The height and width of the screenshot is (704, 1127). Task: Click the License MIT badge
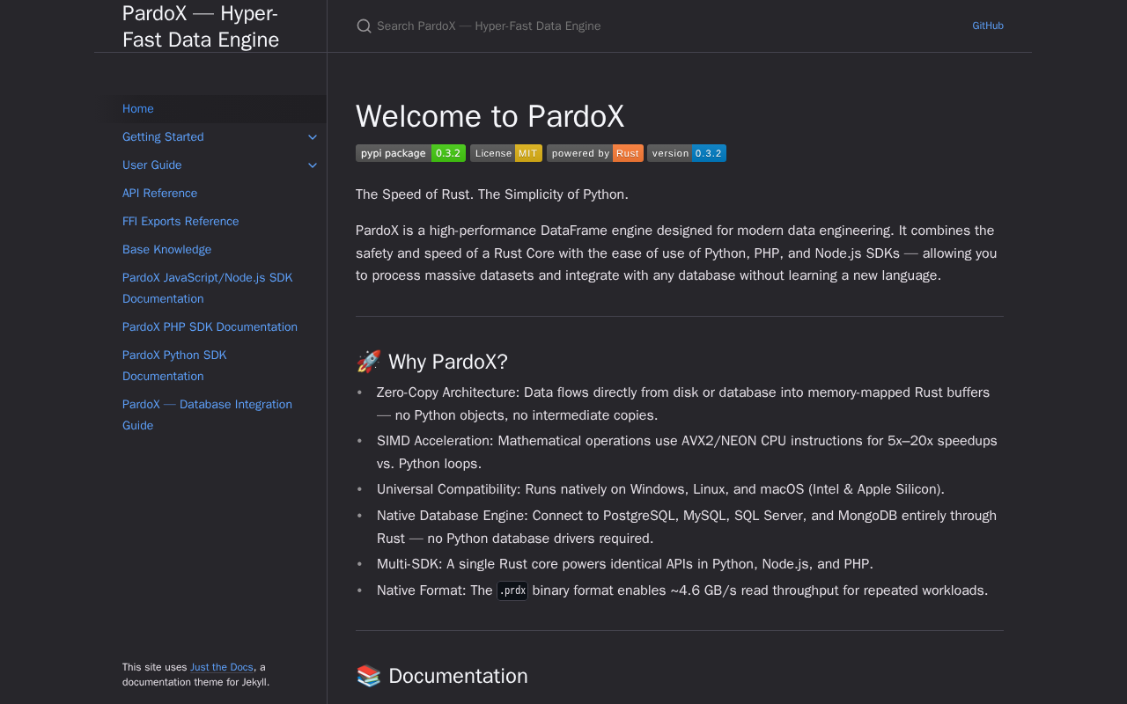(x=505, y=153)
